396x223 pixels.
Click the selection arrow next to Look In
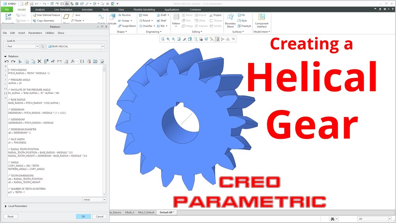[x=43, y=46]
